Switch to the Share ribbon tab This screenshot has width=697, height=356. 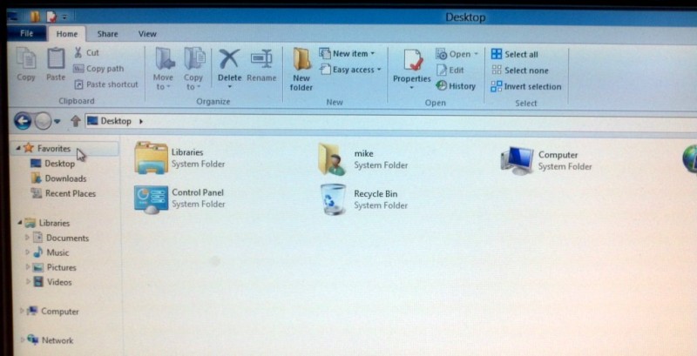[x=108, y=34]
